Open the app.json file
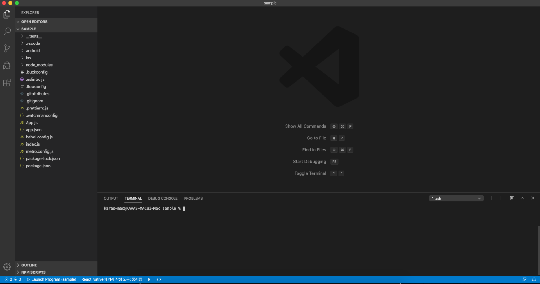 [56, 130]
